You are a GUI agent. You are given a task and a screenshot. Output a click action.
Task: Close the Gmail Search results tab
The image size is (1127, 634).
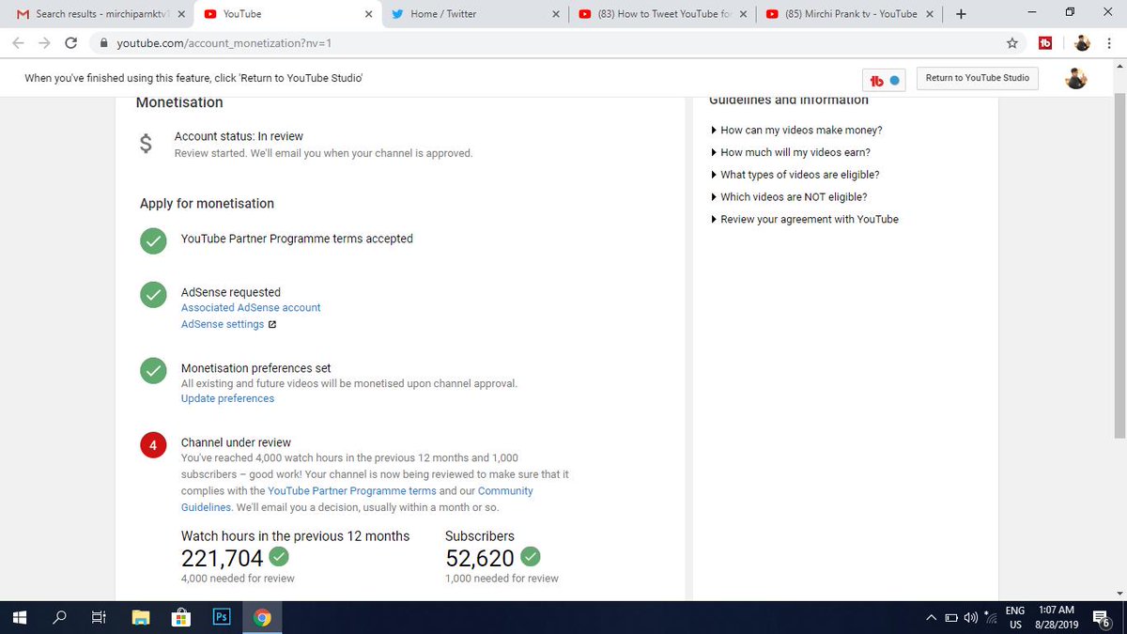181,14
